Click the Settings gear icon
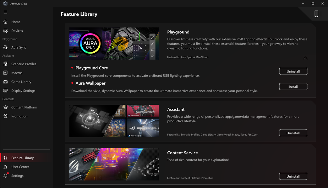328x188 pixels. click(x=5, y=176)
